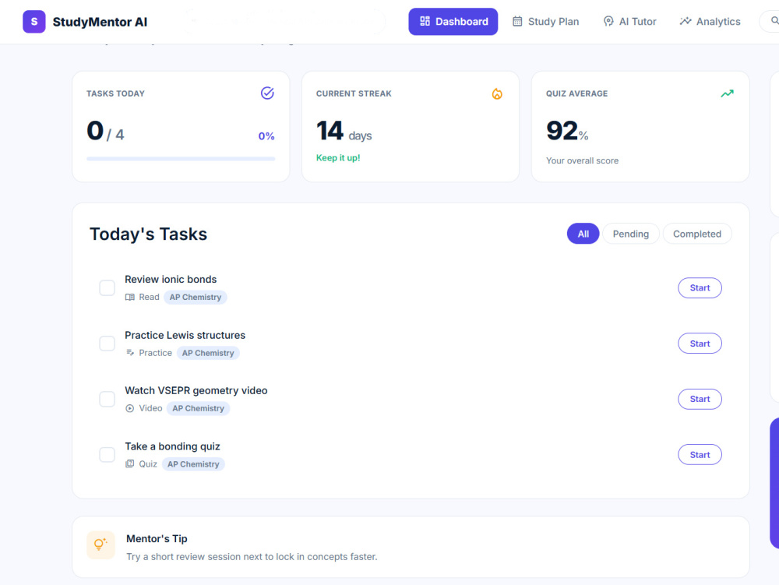Click the search icon in the top bar
The height and width of the screenshot is (585, 779).
(774, 21)
